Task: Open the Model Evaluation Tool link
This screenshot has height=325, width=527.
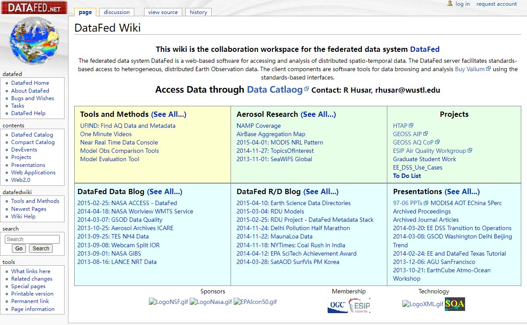Action: click(110, 159)
